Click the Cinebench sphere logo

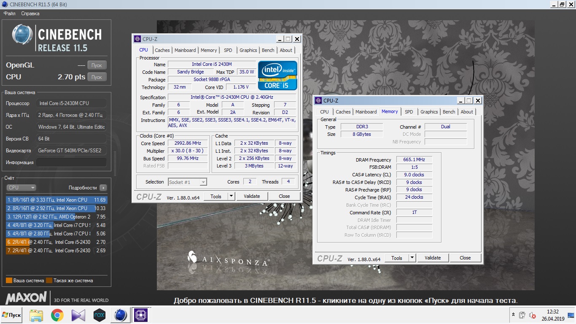23,35
